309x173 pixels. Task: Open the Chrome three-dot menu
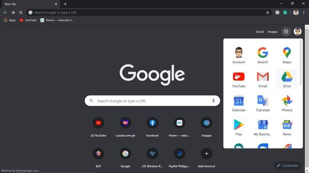[304, 12]
